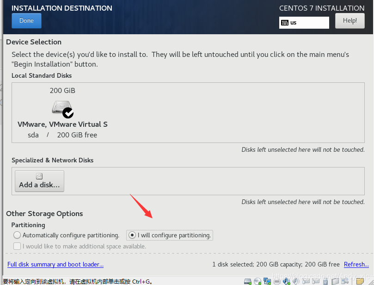The width and height of the screenshot is (374, 285).
Task: Click the Add a disk... button
Action: [39, 181]
